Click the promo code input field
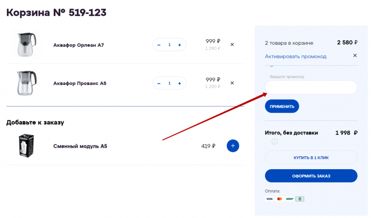Viewport: 374px width, 218px height. (311, 88)
